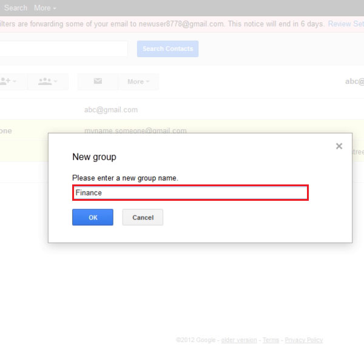Click the Search Contacts button

(x=167, y=49)
